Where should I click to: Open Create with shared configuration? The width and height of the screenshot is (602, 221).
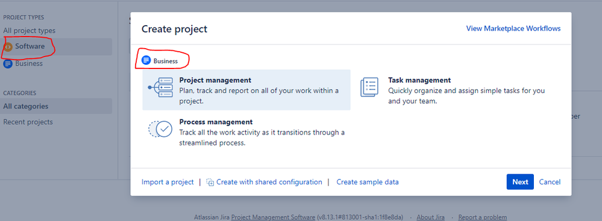pos(269,182)
